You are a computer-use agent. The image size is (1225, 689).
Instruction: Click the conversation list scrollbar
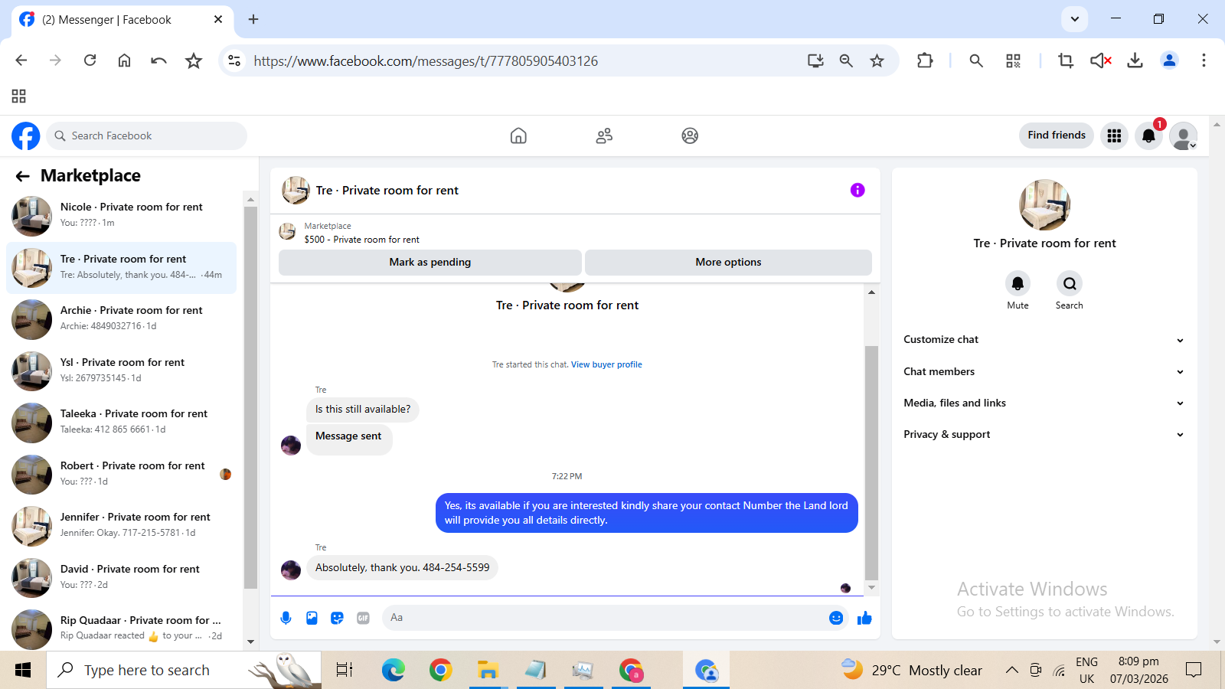point(250,398)
